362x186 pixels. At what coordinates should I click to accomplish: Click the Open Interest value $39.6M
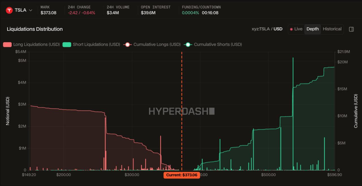pyautogui.click(x=149, y=13)
